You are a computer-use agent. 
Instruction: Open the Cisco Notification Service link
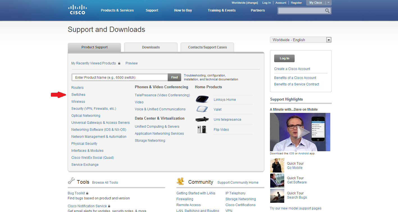click(87, 206)
